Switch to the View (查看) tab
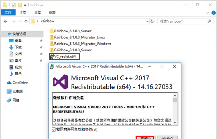 click(52, 13)
